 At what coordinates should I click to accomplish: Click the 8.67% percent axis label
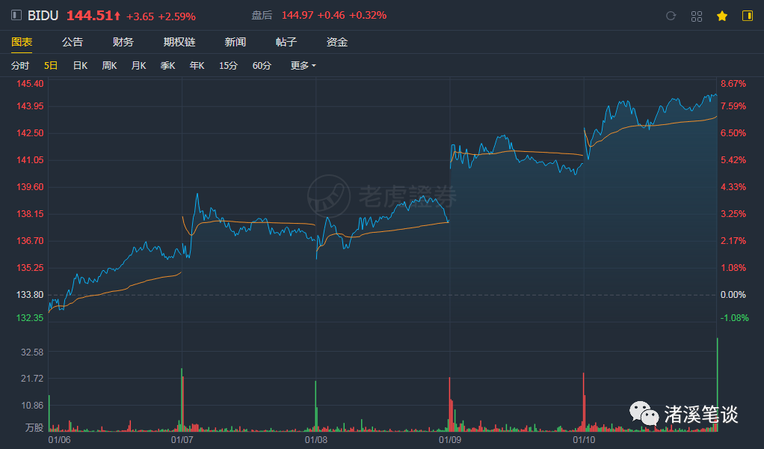(x=733, y=83)
